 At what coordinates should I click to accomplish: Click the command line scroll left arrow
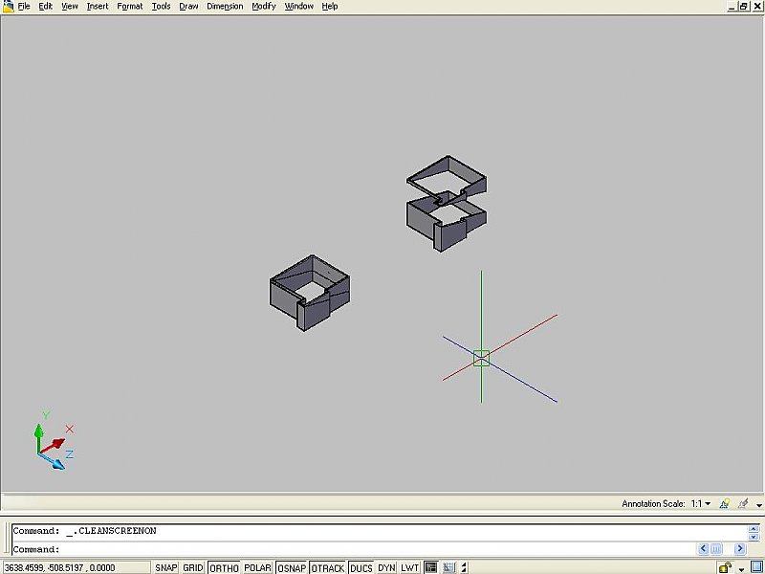click(703, 548)
